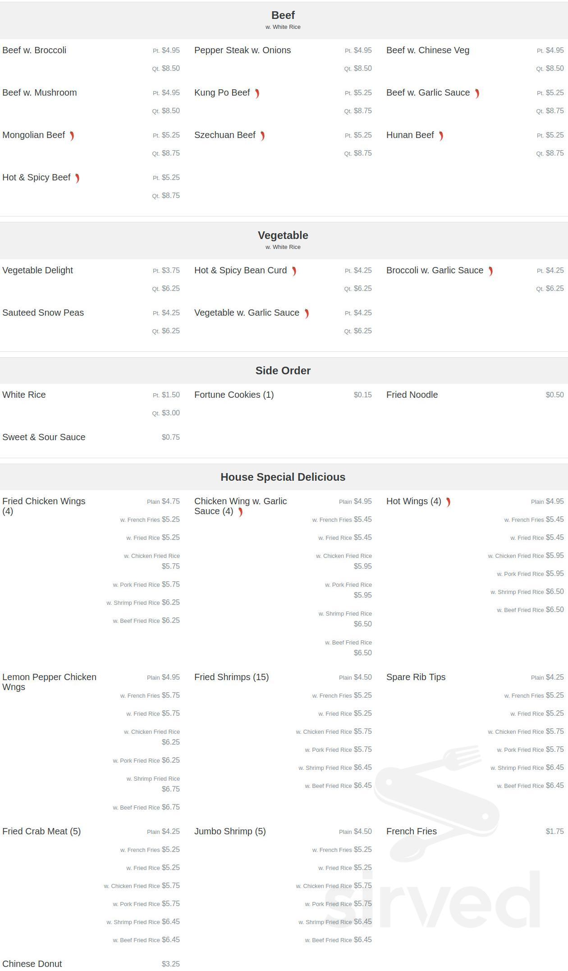Click the spicy pepper icon by Szechuan Beef
The height and width of the screenshot is (971, 568).
pyautogui.click(x=262, y=136)
